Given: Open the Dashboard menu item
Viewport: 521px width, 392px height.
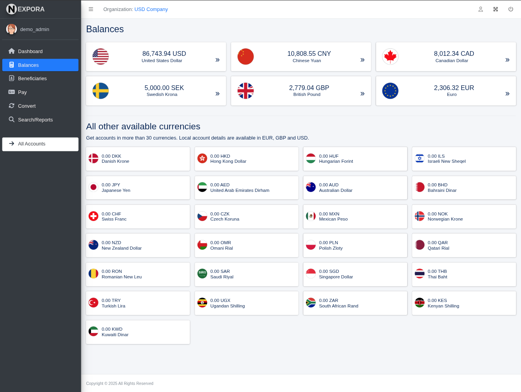Looking at the screenshot, I should [x=30, y=51].
